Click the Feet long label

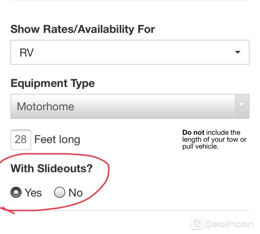point(57,139)
